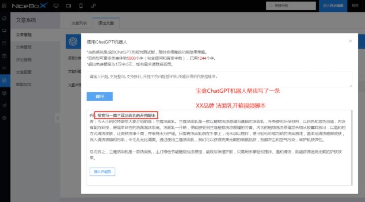Click the 提问 button
The width and height of the screenshot is (365, 202).
[x=99, y=96]
